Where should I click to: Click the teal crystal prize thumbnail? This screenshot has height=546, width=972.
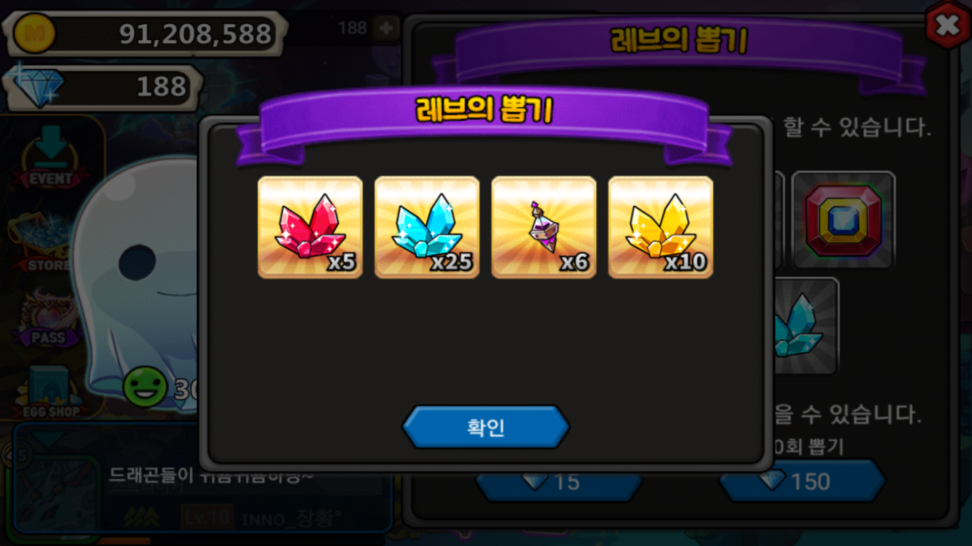806,326
